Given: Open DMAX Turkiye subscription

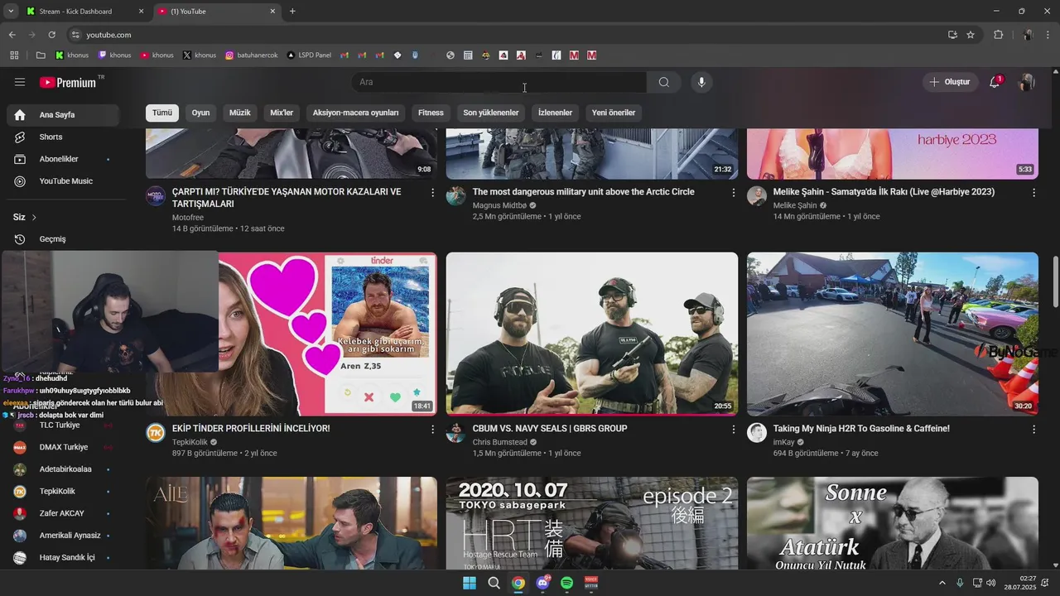Looking at the screenshot, I should pos(61,447).
